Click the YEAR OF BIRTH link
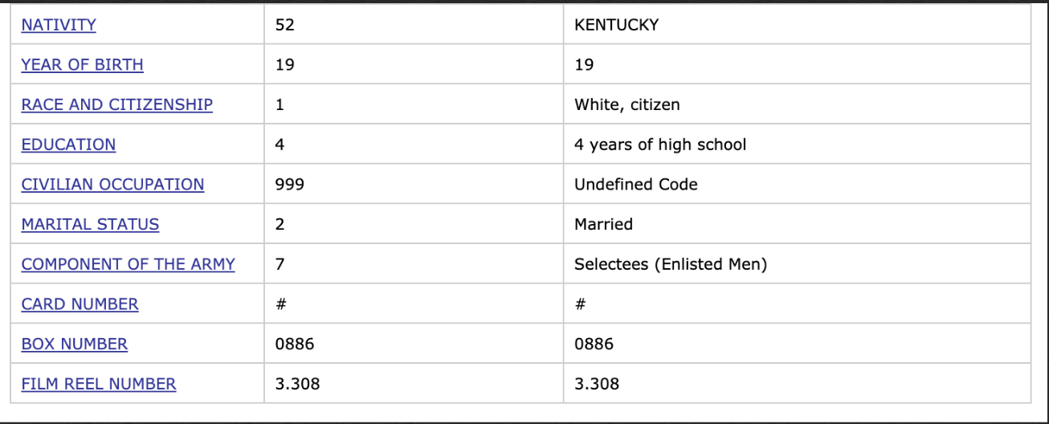The image size is (1049, 424). (83, 65)
